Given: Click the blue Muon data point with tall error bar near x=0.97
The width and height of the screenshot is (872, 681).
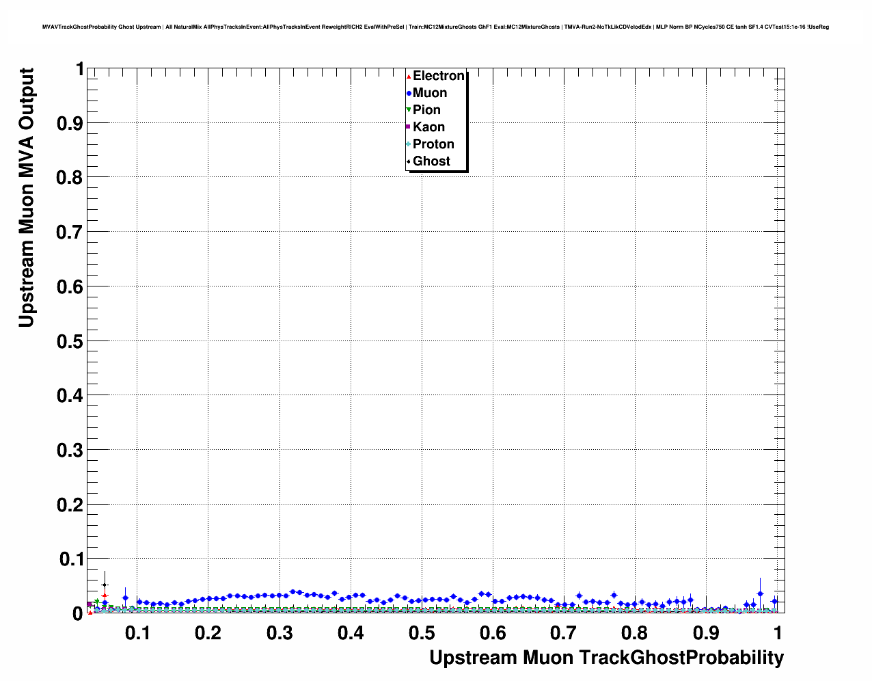Looking at the screenshot, I should 760,593.
